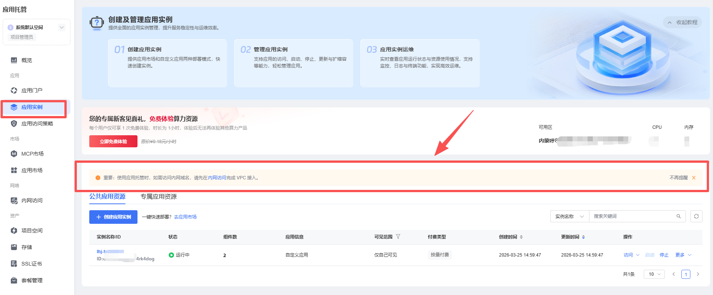Switch to the 公共应用资源 tab
713x295 pixels.
pyautogui.click(x=107, y=196)
